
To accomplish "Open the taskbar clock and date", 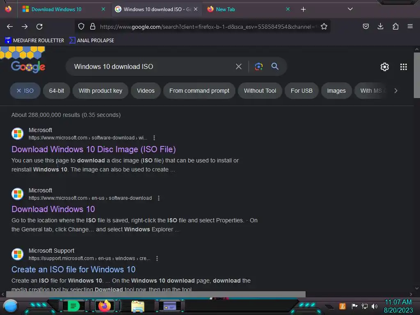I will click(x=398, y=306).
